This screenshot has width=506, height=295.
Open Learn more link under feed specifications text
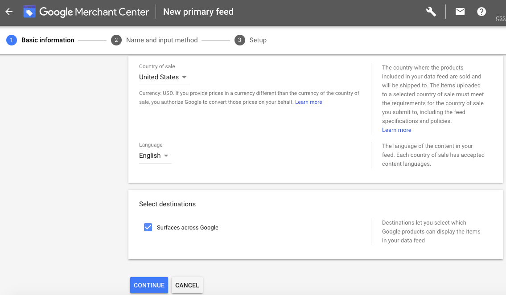click(x=396, y=130)
